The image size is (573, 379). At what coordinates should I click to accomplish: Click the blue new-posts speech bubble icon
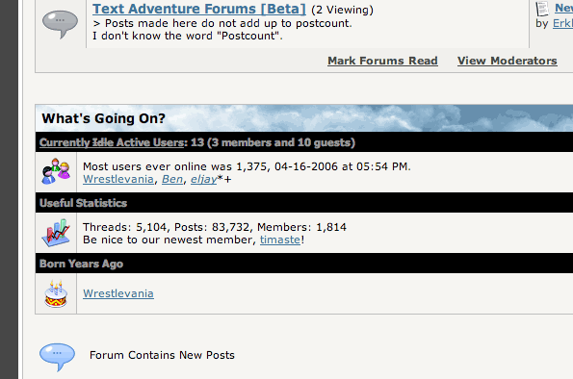click(58, 357)
